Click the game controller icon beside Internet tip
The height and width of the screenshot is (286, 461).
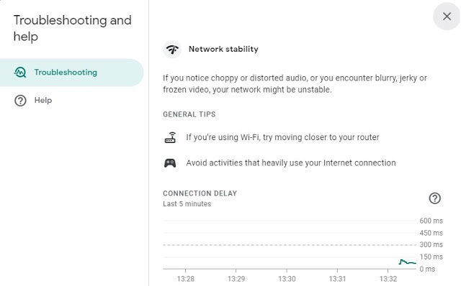click(x=170, y=163)
